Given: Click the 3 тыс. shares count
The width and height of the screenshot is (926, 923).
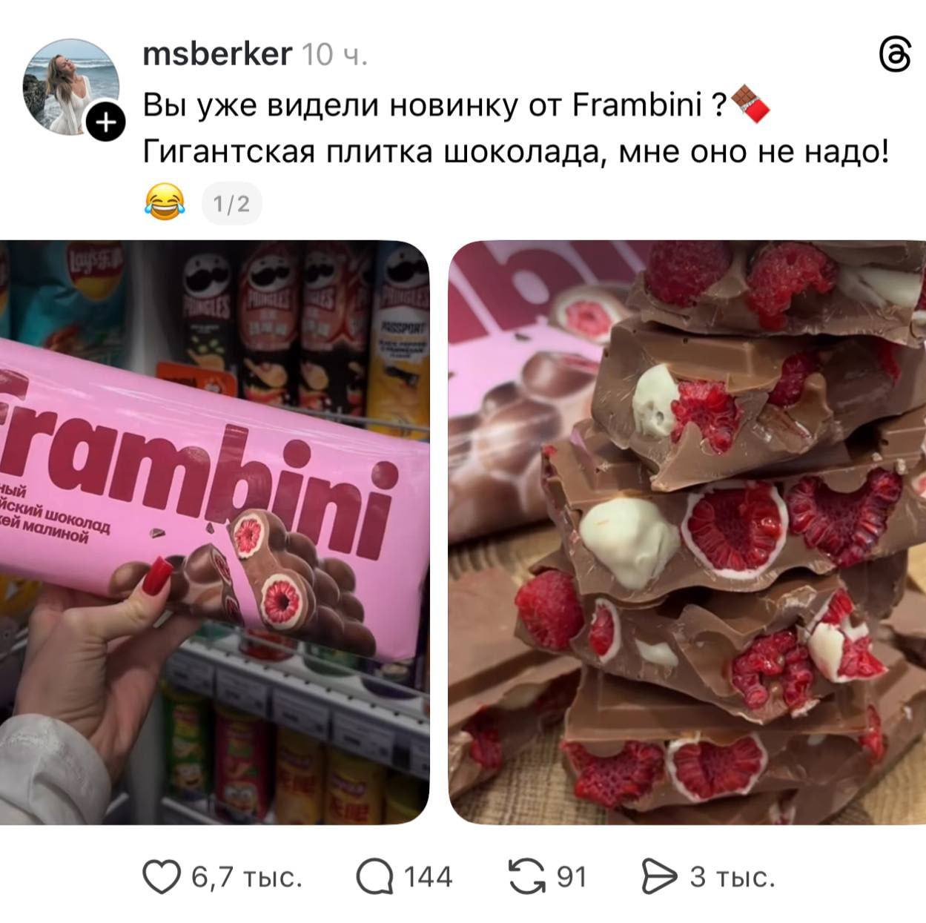Looking at the screenshot, I should click(732, 878).
